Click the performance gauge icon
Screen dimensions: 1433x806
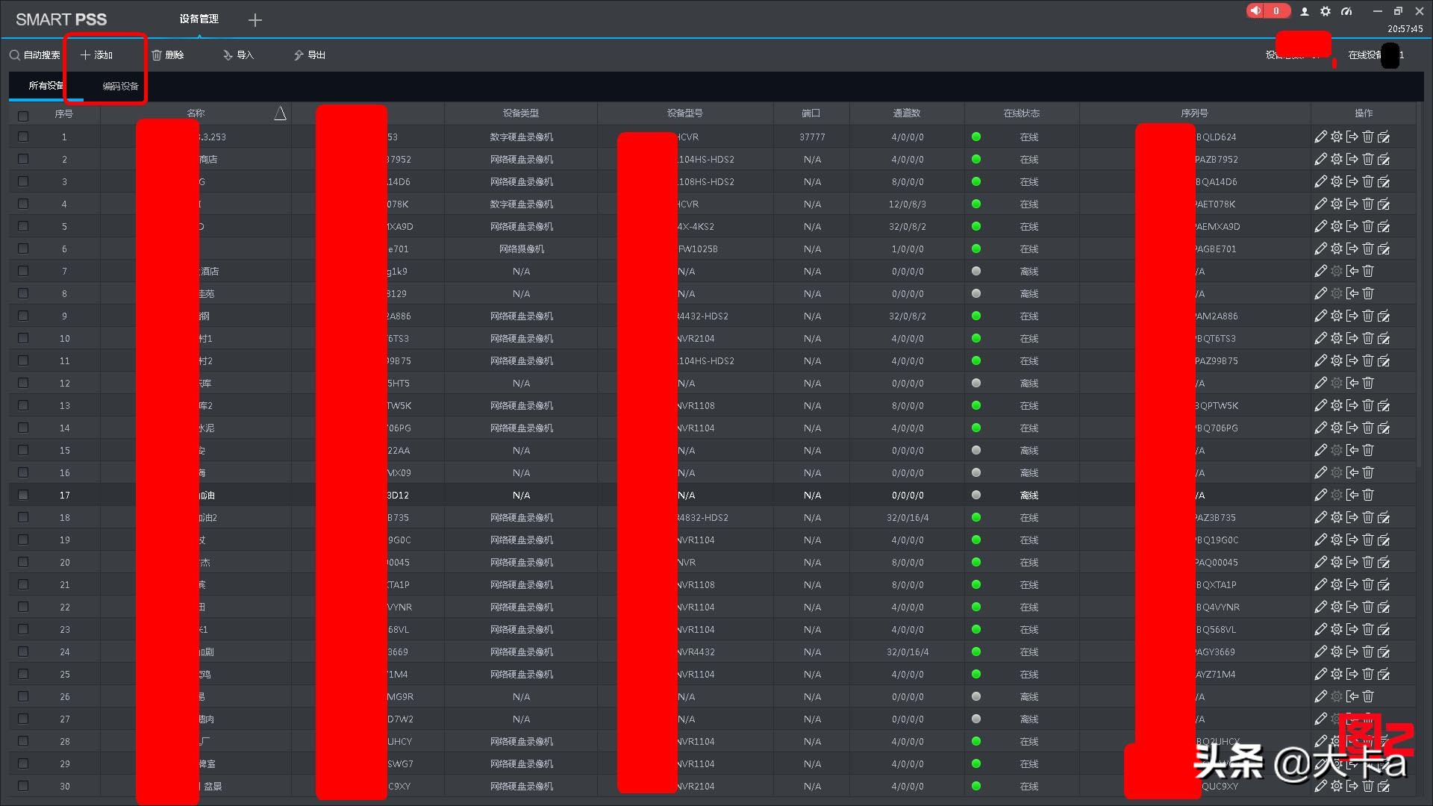[x=1346, y=11]
